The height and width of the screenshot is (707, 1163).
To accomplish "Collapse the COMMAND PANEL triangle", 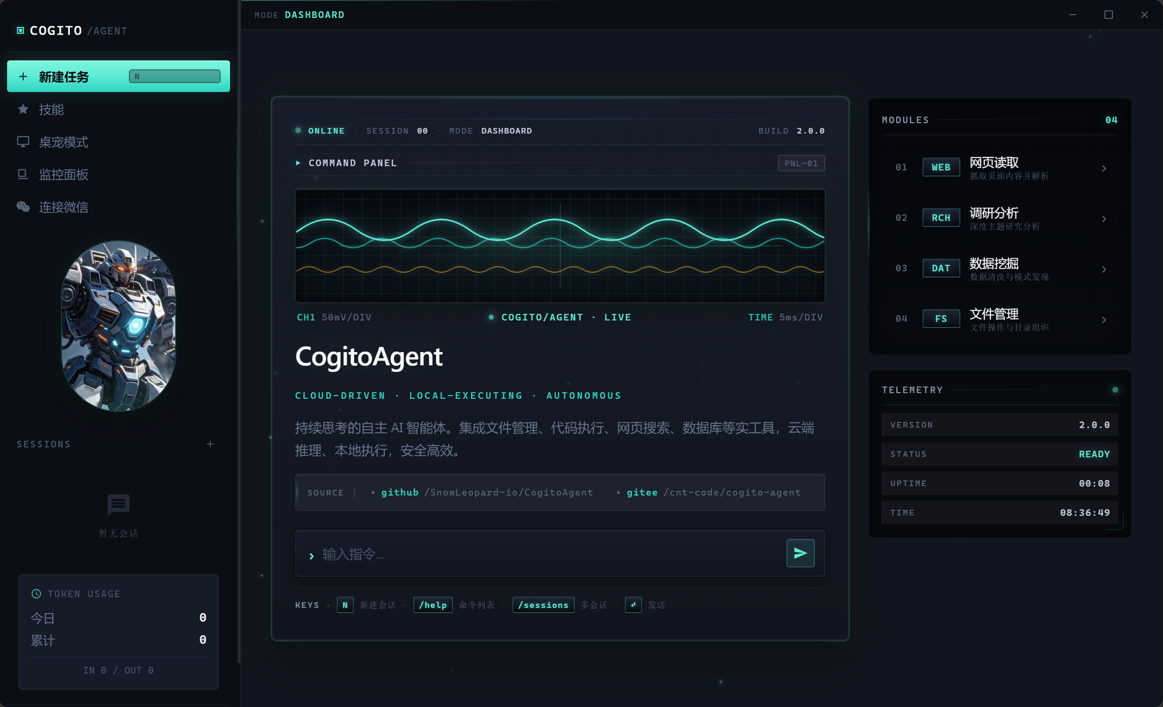I will point(298,163).
